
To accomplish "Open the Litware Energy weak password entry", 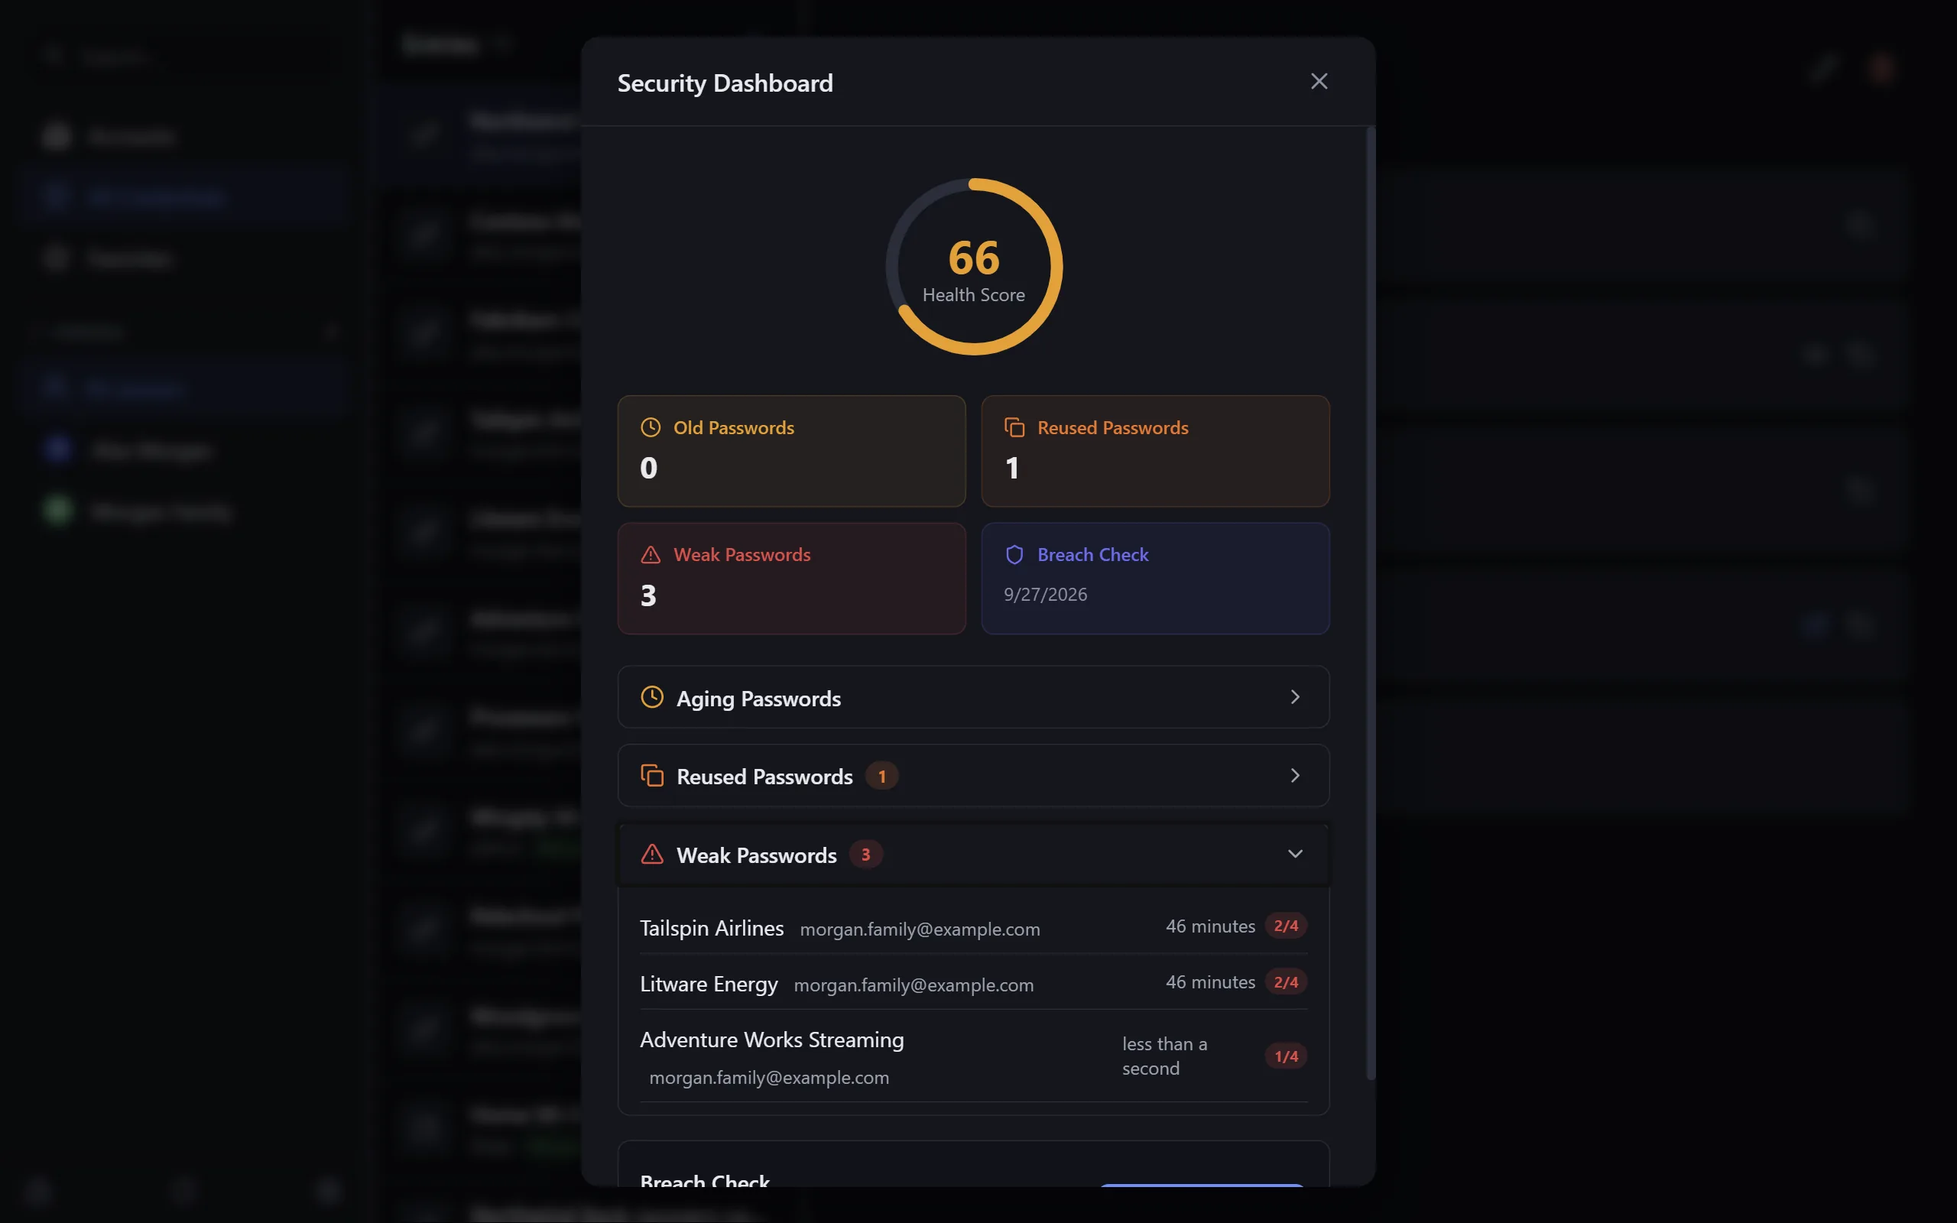I will [x=974, y=983].
